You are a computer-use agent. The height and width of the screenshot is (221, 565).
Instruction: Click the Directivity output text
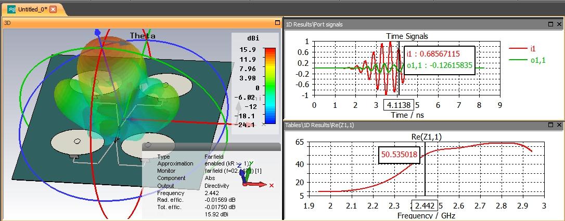pos(216,186)
